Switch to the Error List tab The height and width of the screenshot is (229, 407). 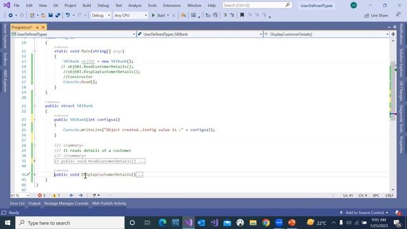17,204
